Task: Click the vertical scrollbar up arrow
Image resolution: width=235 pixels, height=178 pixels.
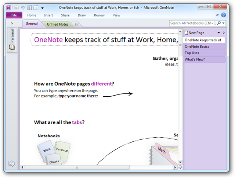Action: coord(180,32)
